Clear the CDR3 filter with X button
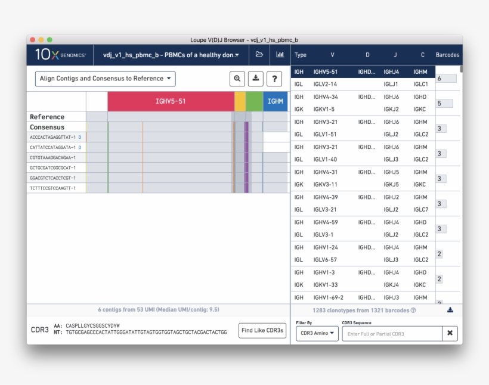Viewport: 489px width, 385px height. click(x=450, y=334)
